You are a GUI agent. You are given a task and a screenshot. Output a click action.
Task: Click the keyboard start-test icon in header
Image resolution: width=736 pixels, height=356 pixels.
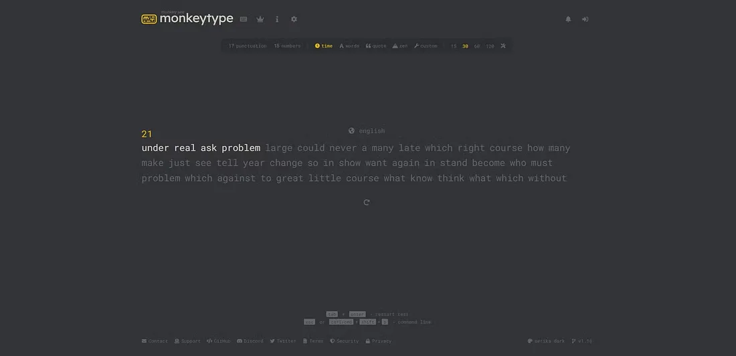pyautogui.click(x=244, y=19)
